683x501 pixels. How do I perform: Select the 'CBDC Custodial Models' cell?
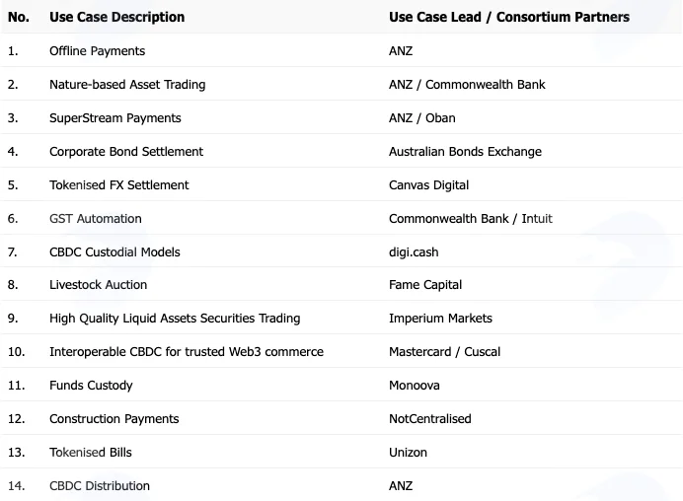pyautogui.click(x=114, y=252)
